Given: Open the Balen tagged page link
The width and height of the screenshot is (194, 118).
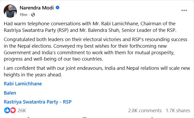Looking at the screenshot, I should coord(10,93).
